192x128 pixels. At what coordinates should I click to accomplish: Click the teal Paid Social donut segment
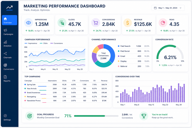click(103, 64)
